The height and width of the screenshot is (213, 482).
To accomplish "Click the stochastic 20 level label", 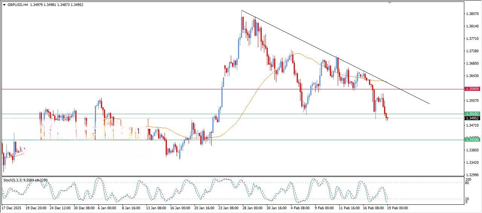I will (467, 199).
